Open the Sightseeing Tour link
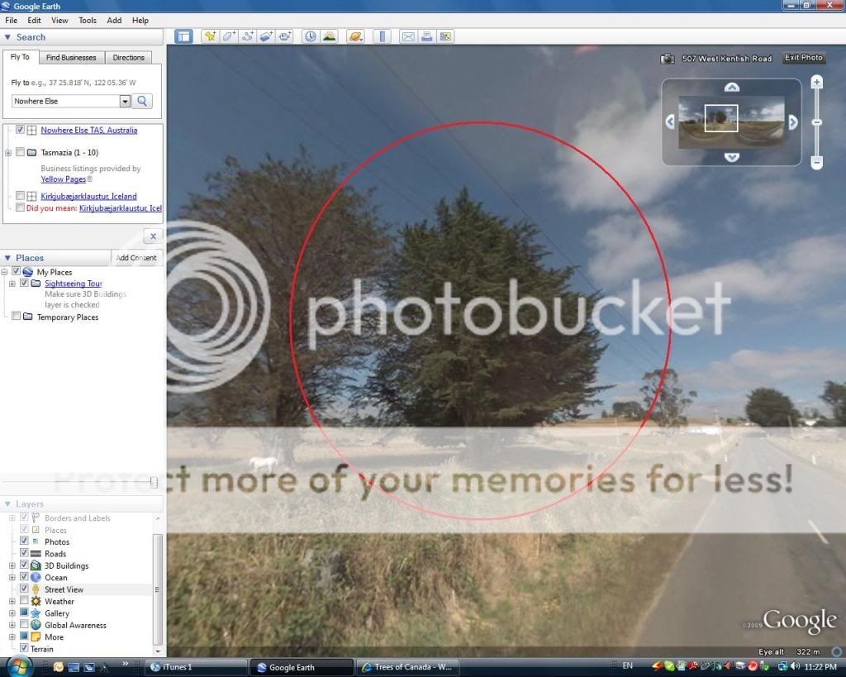 (74, 284)
